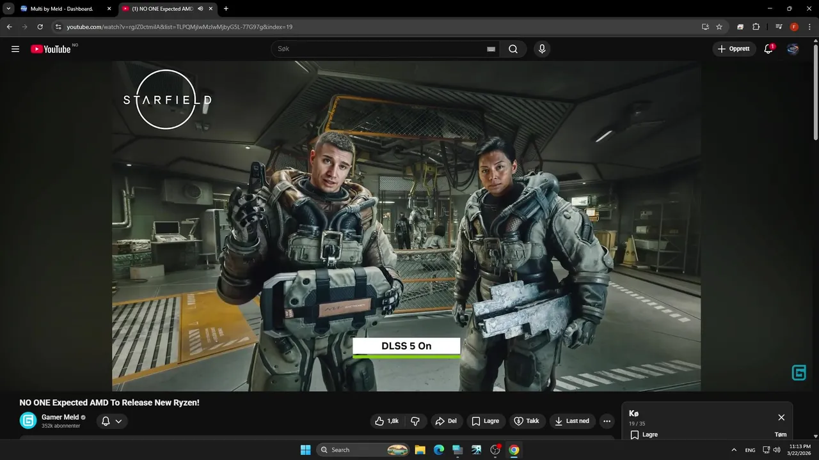
Task: Reload the current page
Action: pyautogui.click(x=40, y=27)
